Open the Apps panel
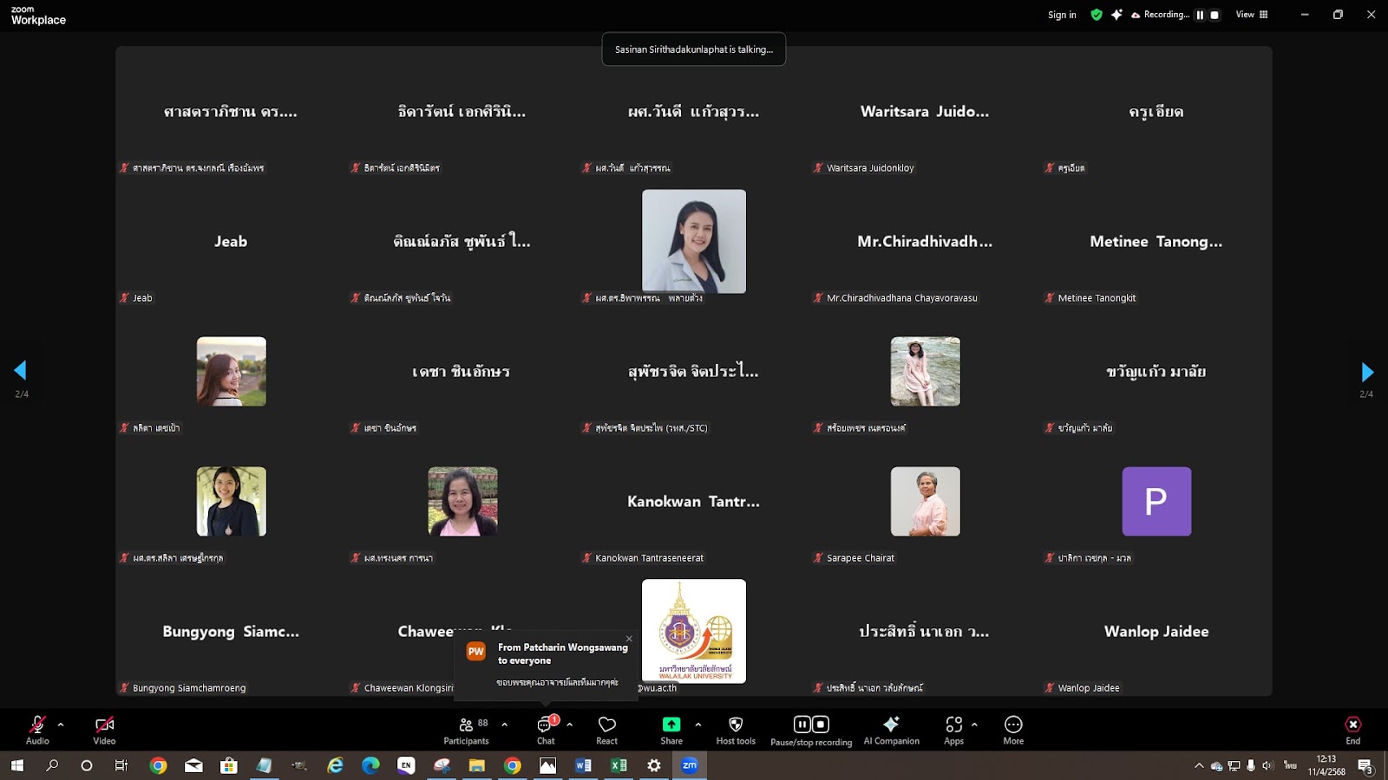Screen dimensions: 1388x780 click(954, 730)
